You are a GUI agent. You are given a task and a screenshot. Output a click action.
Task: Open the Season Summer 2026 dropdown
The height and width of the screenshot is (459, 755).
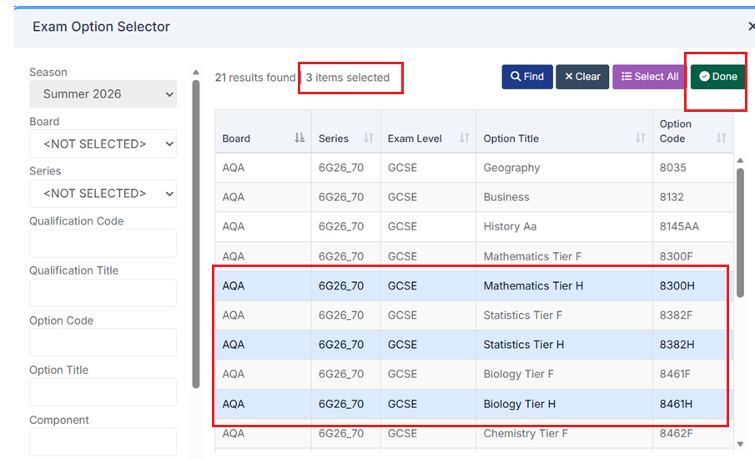pyautogui.click(x=103, y=94)
